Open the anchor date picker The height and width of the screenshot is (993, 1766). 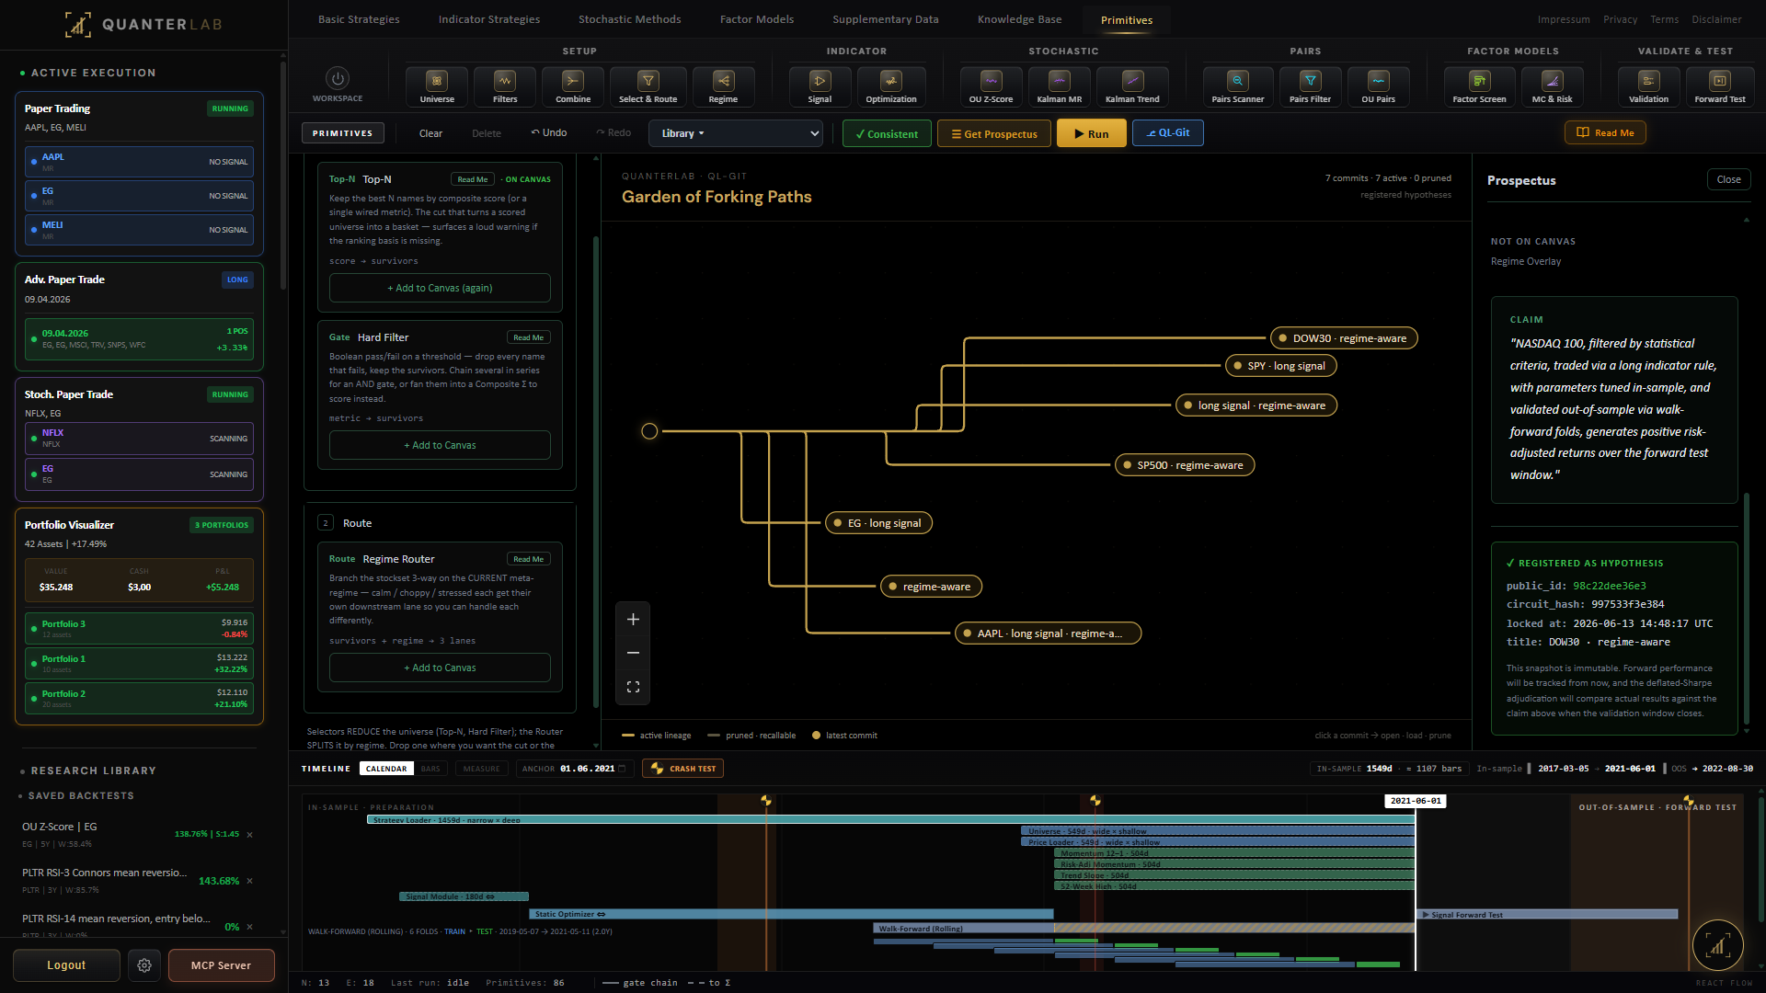pos(622,769)
